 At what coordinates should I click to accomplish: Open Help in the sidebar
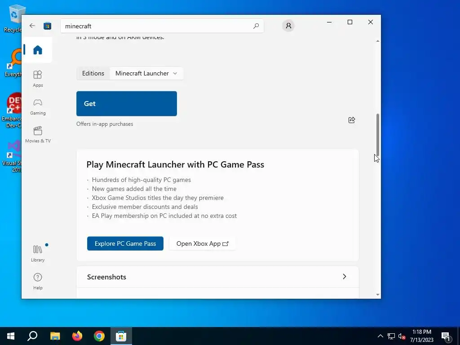point(38,281)
